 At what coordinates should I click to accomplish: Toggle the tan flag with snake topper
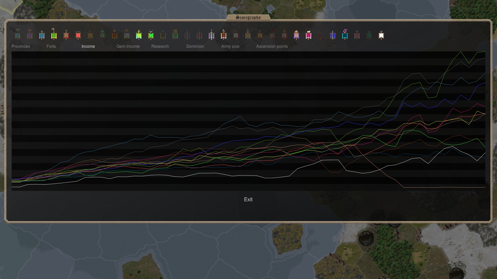[x=66, y=35]
